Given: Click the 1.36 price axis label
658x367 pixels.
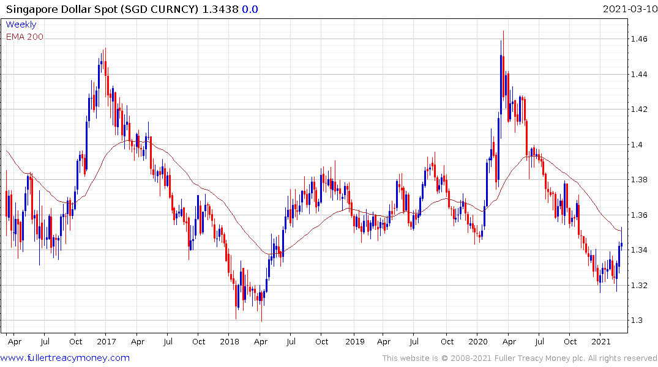Looking at the screenshot, I should pyautogui.click(x=639, y=215).
